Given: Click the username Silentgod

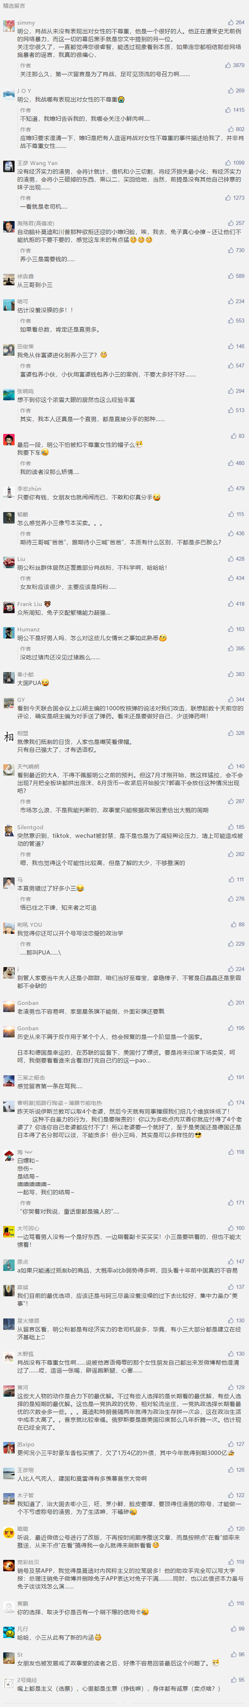Looking at the screenshot, I should [x=30, y=827].
